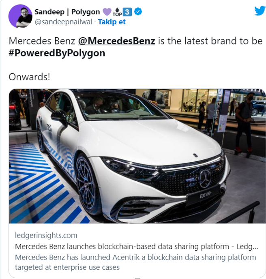The height and width of the screenshot is (279, 266).
Task: Open the #PoweredByPolygon hashtag
Action: 57,53
